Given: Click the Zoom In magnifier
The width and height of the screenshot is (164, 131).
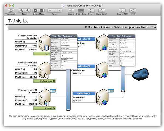Looking at the screenshot, I should coord(21,11).
